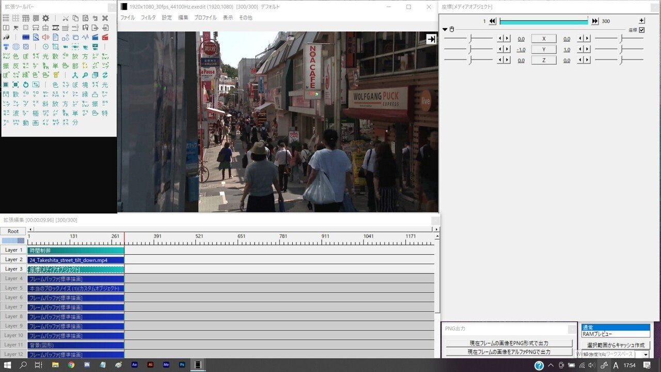This screenshot has width=661, height=372.
Task: Click the red clapperboard scene icon
Action: [x=105, y=37]
